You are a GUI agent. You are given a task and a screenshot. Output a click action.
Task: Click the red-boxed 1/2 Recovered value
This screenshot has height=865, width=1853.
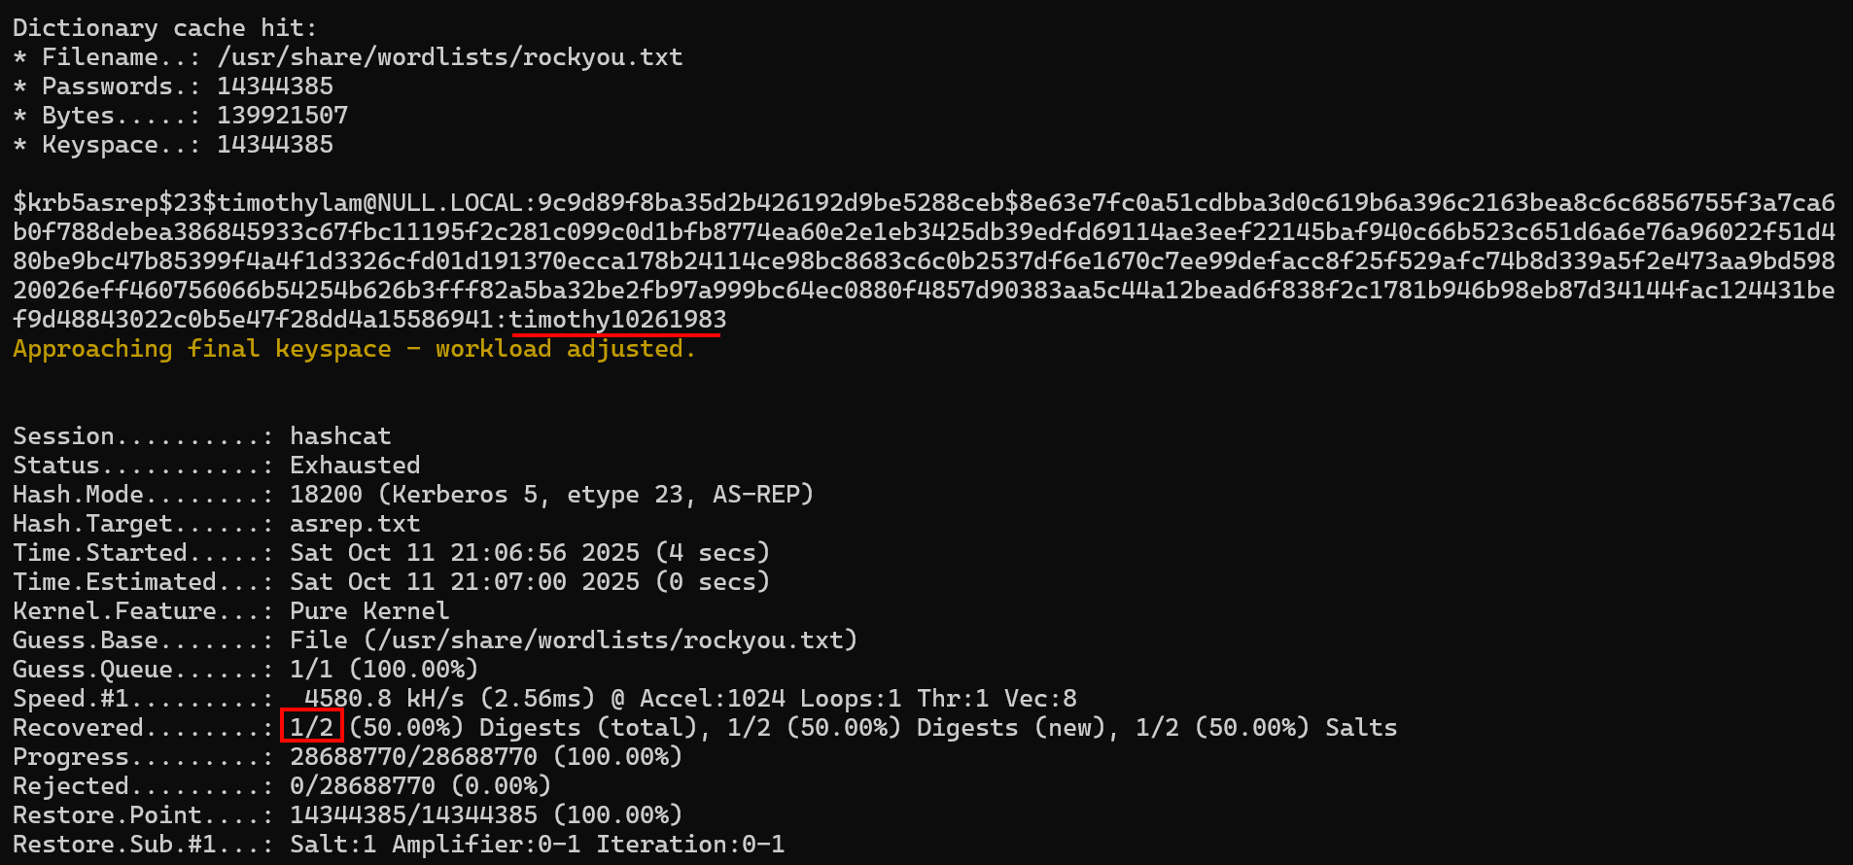click(x=311, y=727)
